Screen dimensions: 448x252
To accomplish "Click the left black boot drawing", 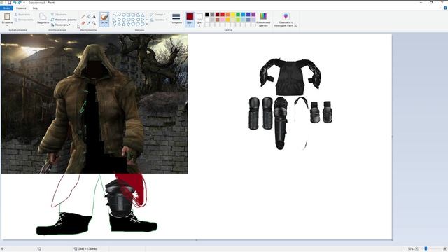I will point(64,224).
